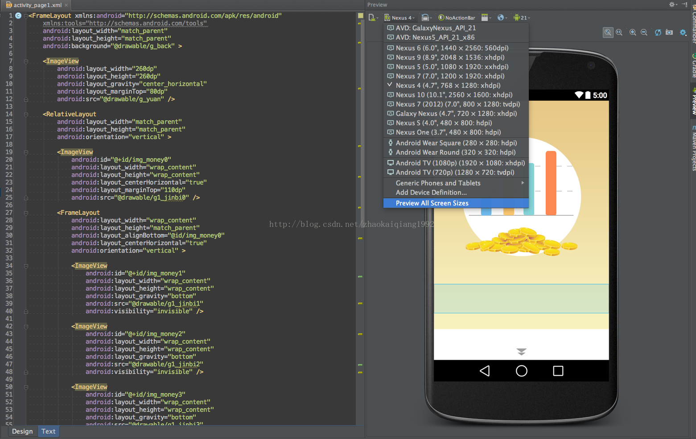The image size is (696, 439).
Task: Tap the Recents square on phone preview
Action: click(558, 371)
